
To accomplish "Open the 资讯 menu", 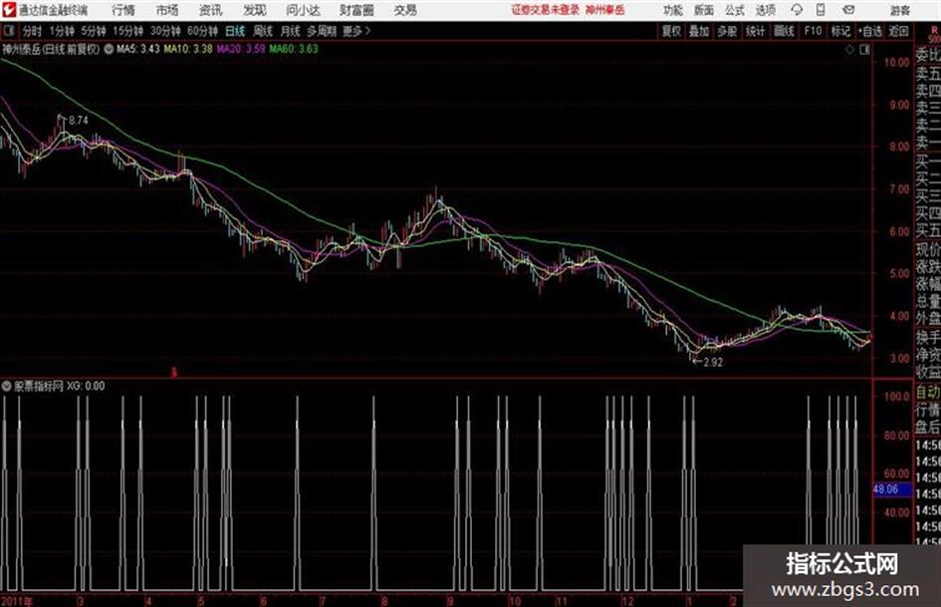I will click(211, 10).
